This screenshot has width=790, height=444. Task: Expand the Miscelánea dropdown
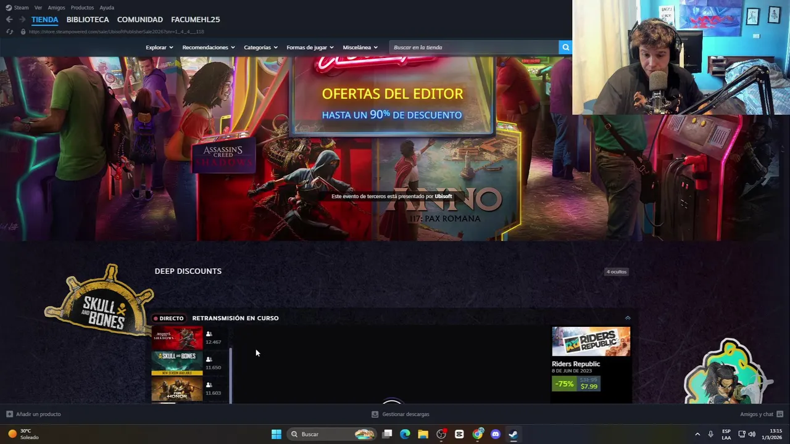click(360, 47)
